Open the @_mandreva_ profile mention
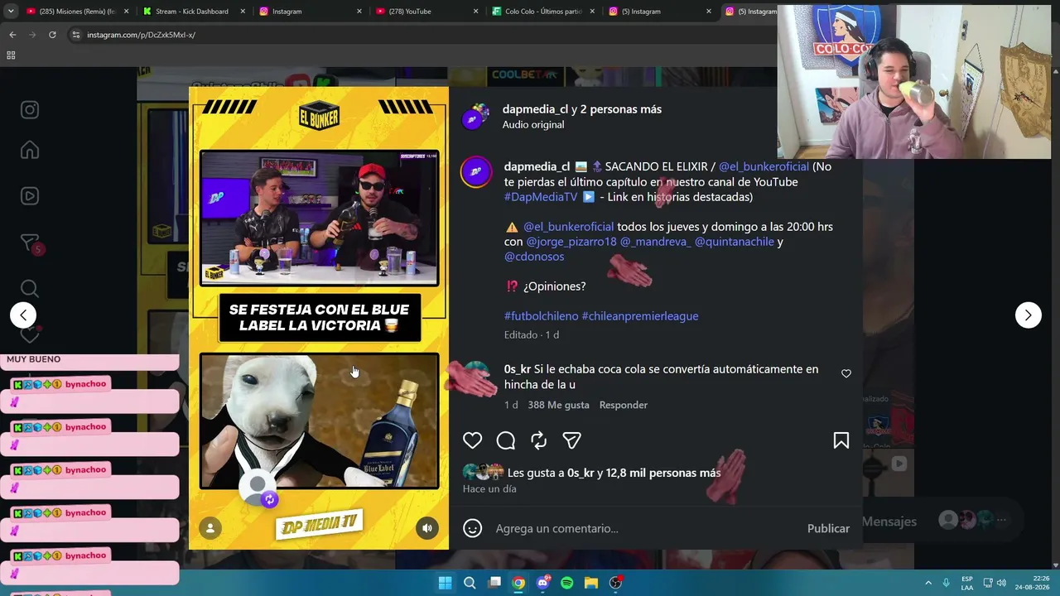Viewport: 1060px width, 596px height. point(656,242)
